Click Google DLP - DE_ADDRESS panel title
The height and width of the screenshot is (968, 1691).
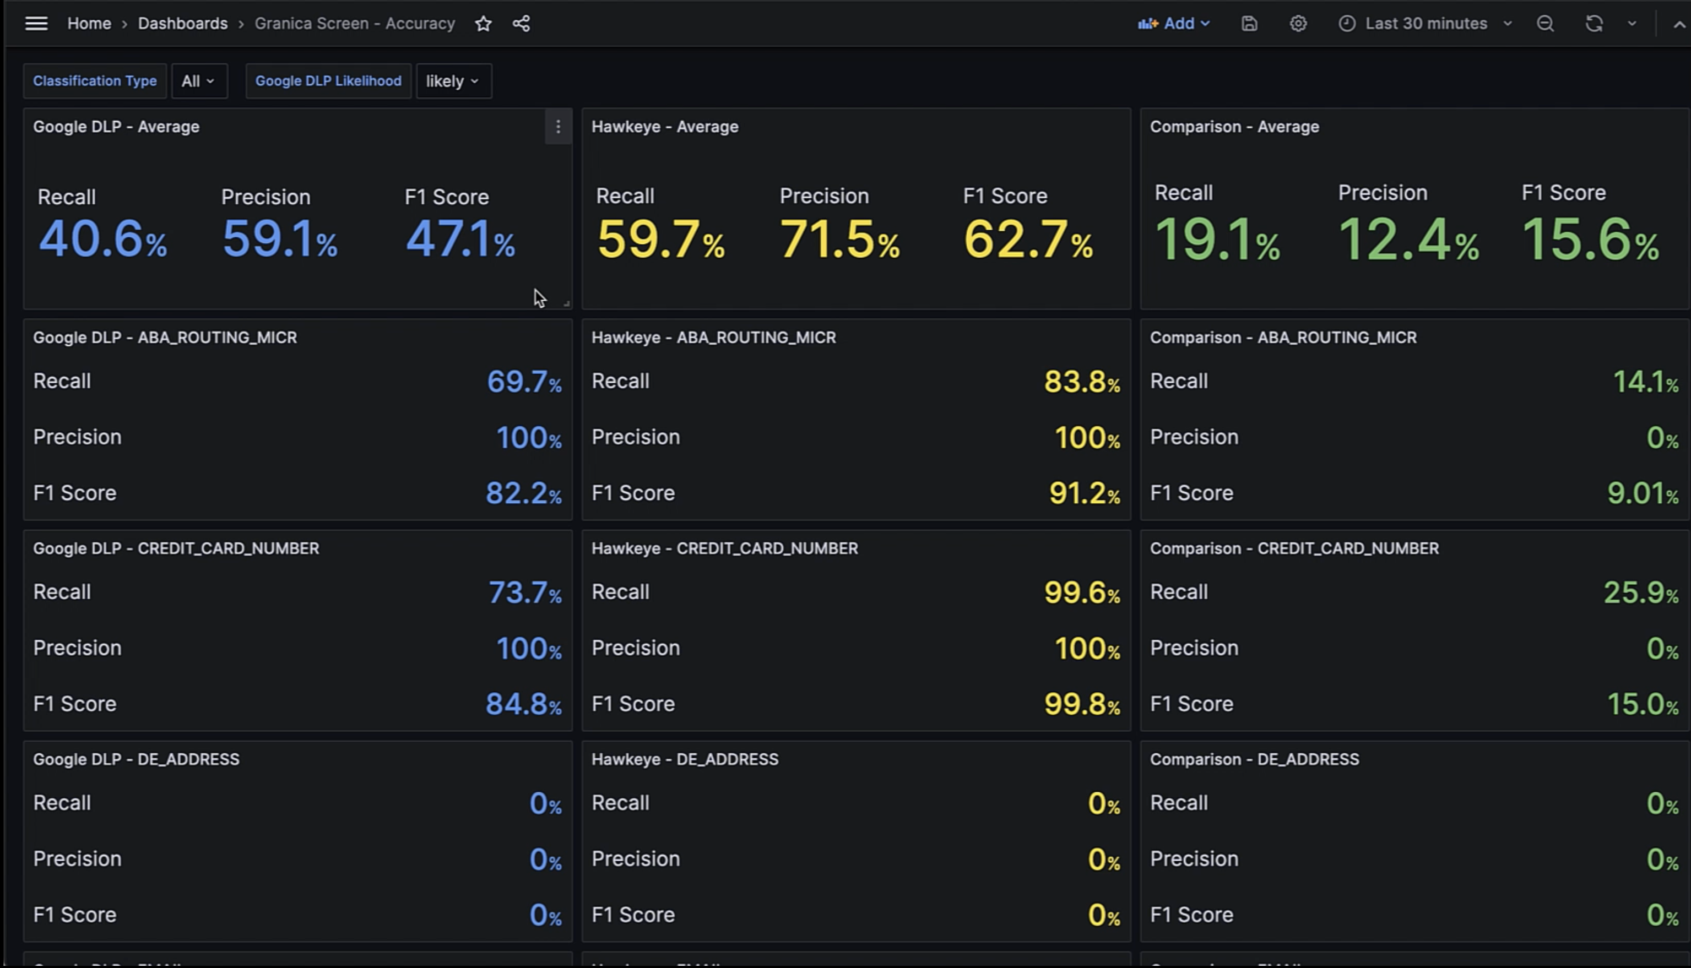pyautogui.click(x=136, y=759)
